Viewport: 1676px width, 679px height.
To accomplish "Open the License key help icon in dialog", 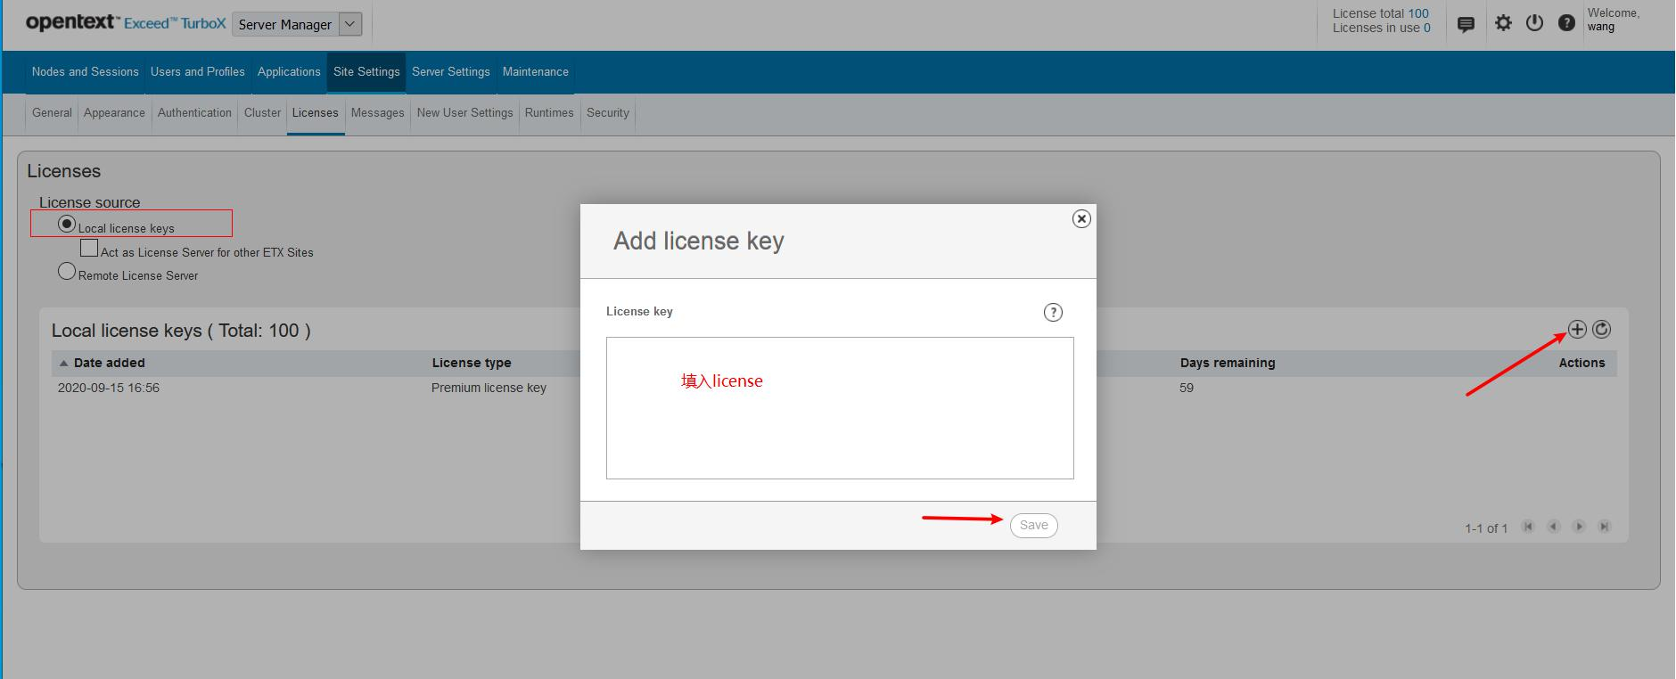I will point(1053,312).
